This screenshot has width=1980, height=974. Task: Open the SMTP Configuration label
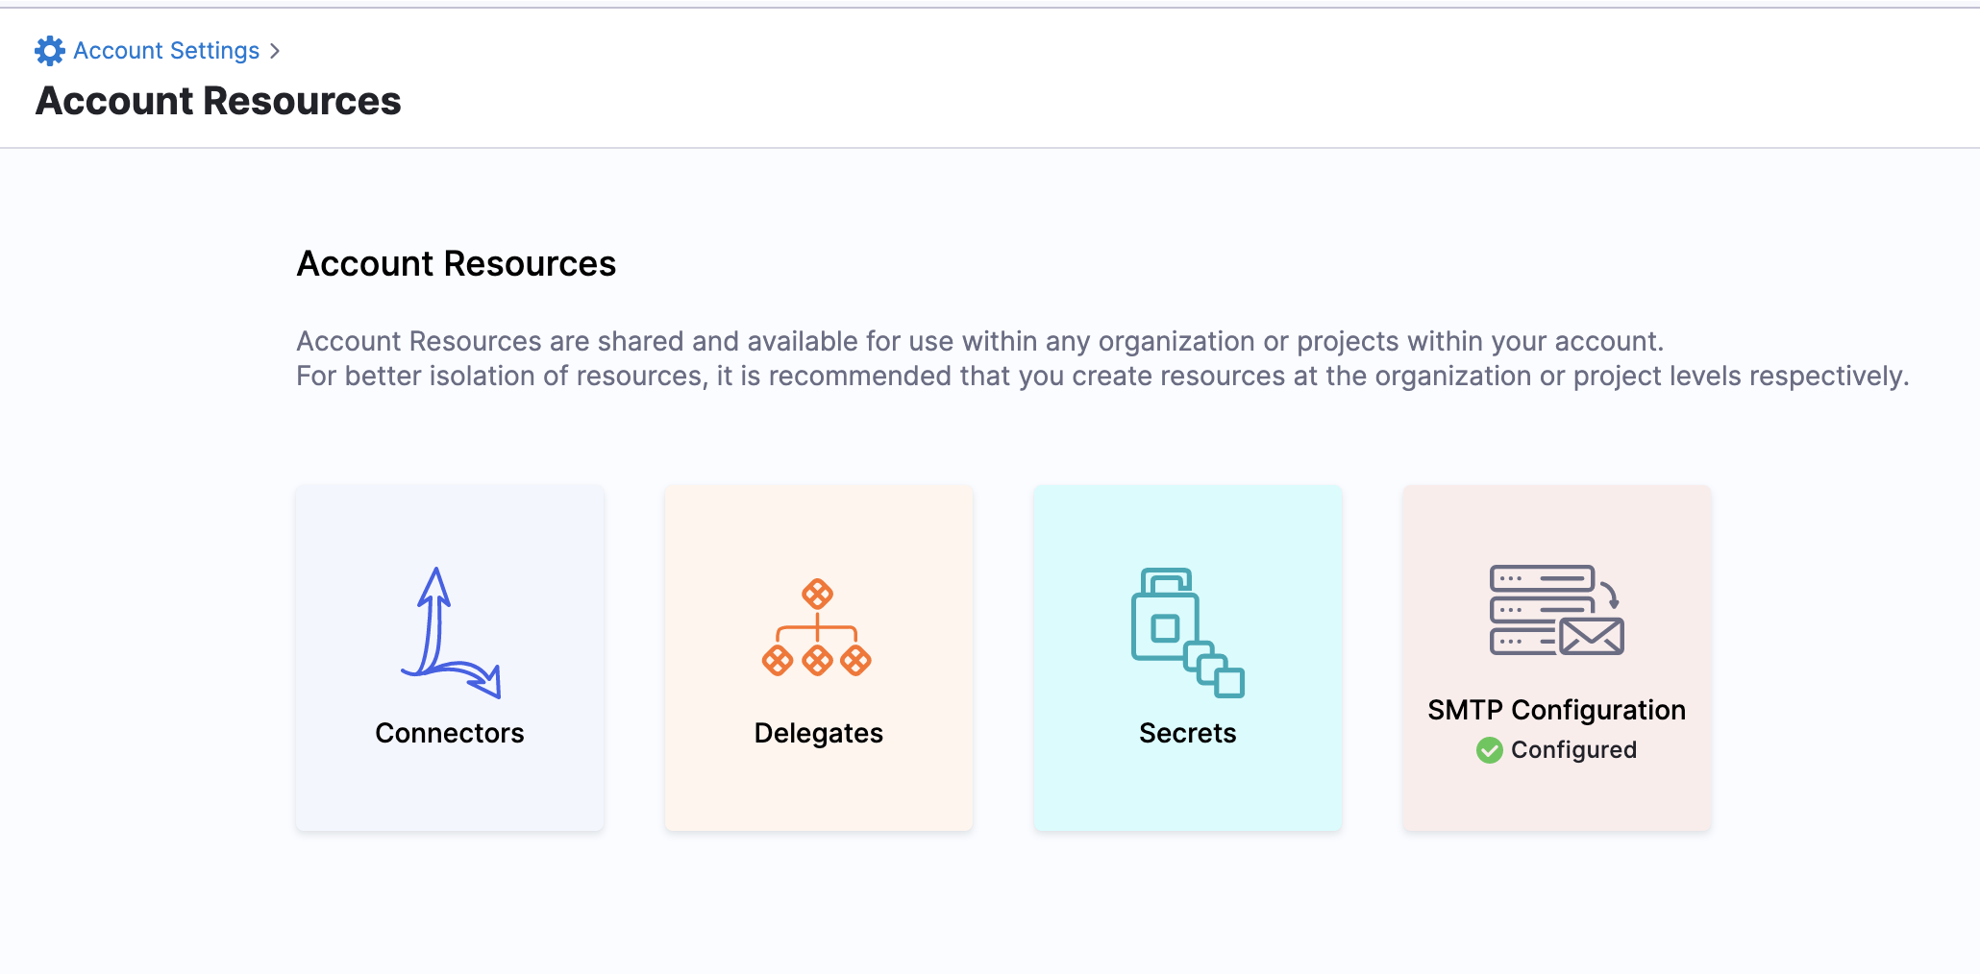pyautogui.click(x=1556, y=710)
